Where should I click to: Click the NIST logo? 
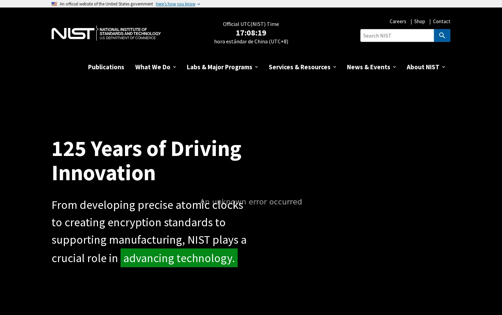[x=106, y=33]
